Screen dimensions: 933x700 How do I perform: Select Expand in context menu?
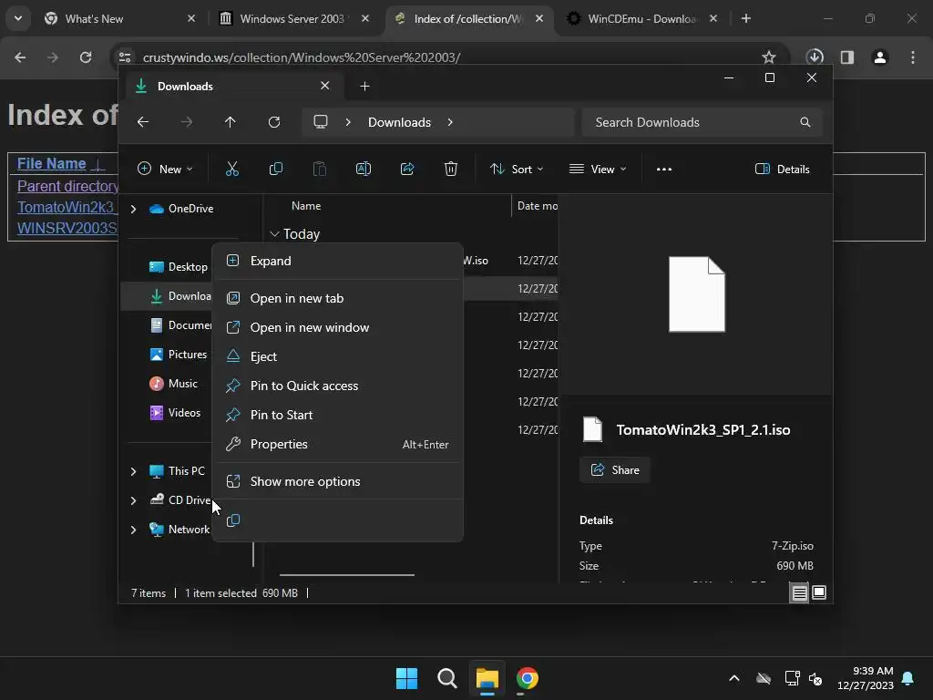[x=337, y=261]
